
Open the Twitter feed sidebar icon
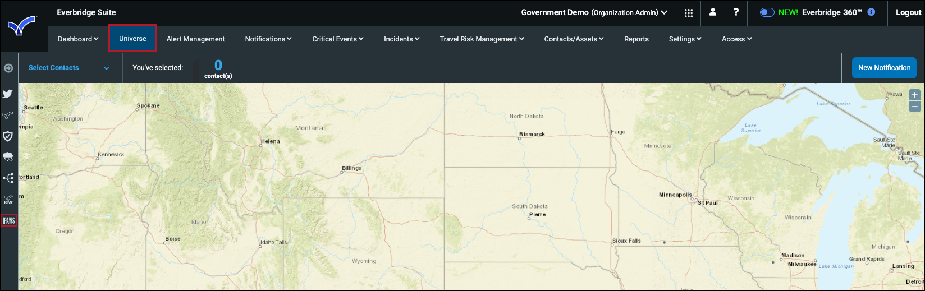point(8,94)
